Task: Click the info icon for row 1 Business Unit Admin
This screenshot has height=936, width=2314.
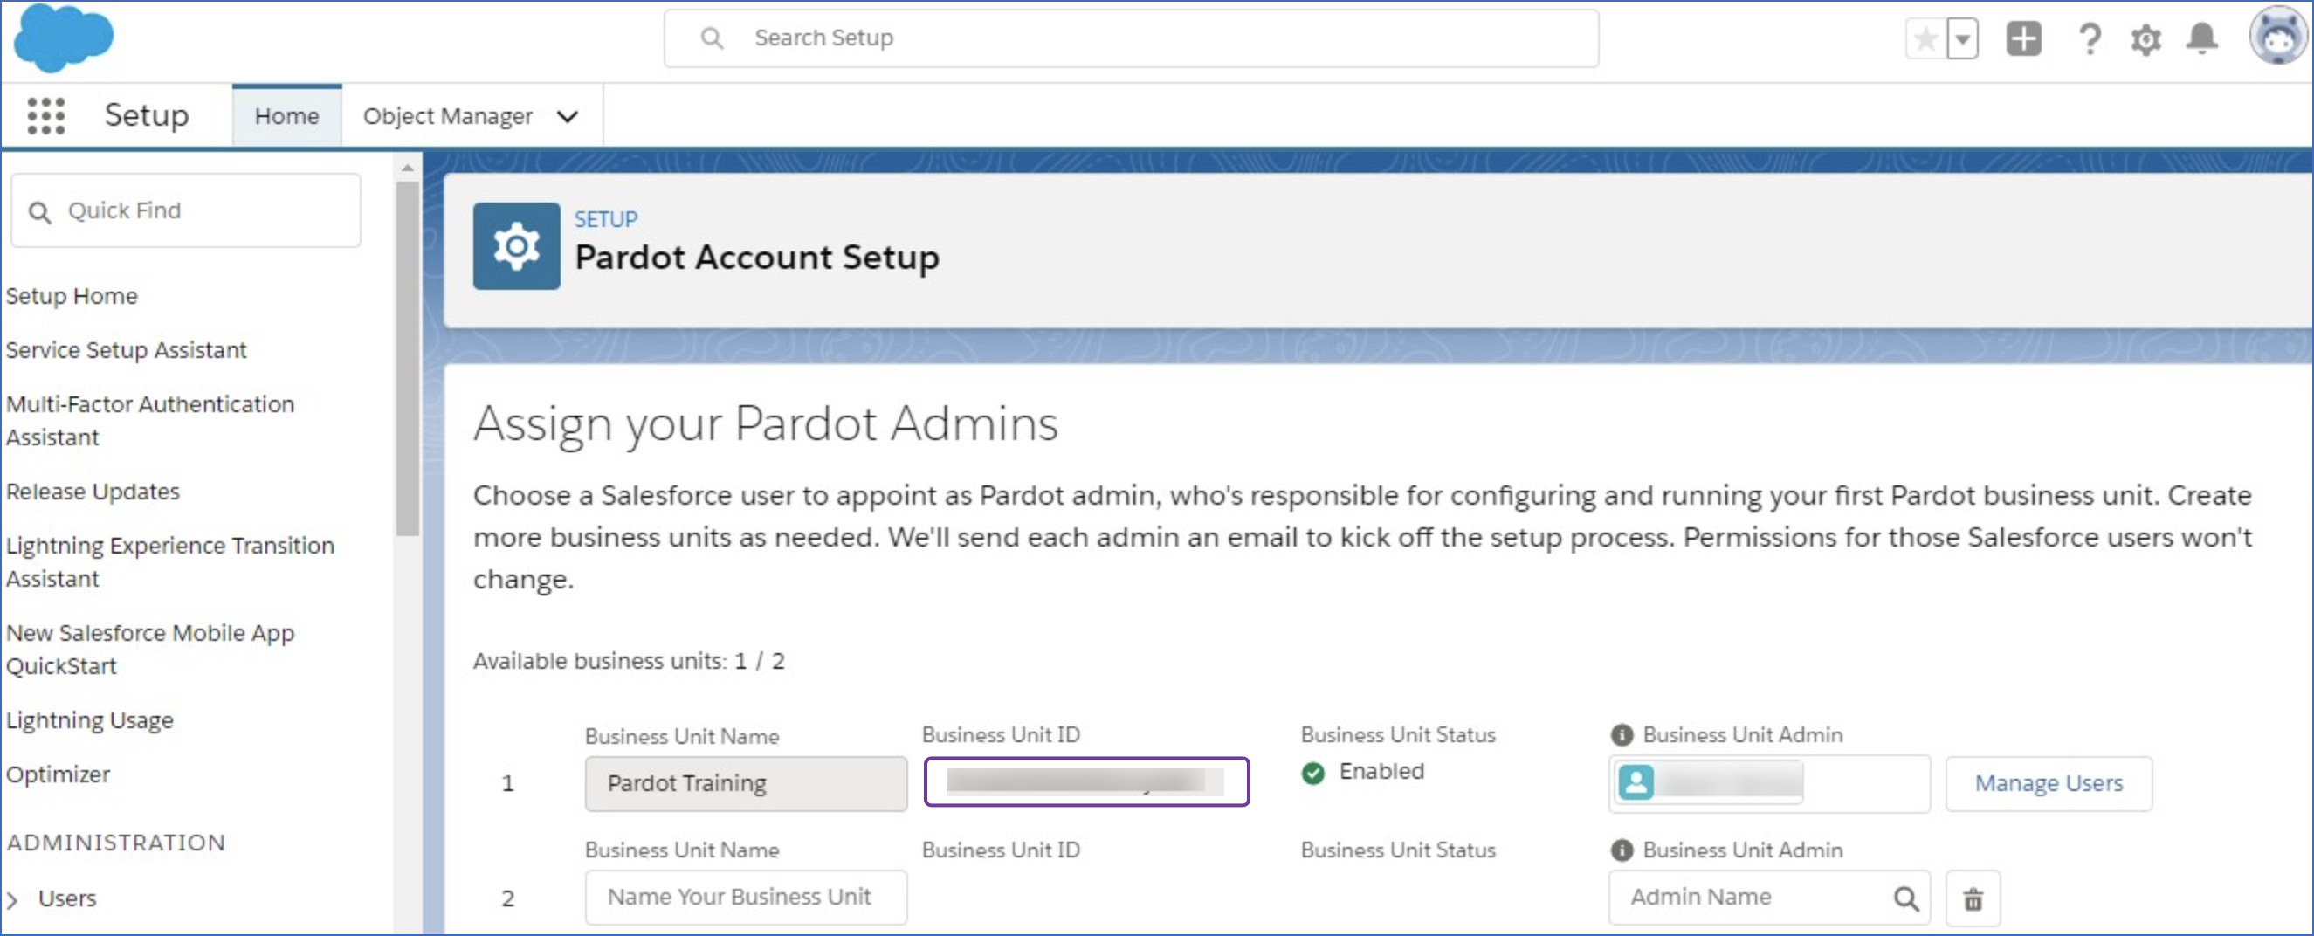Action: [1622, 735]
